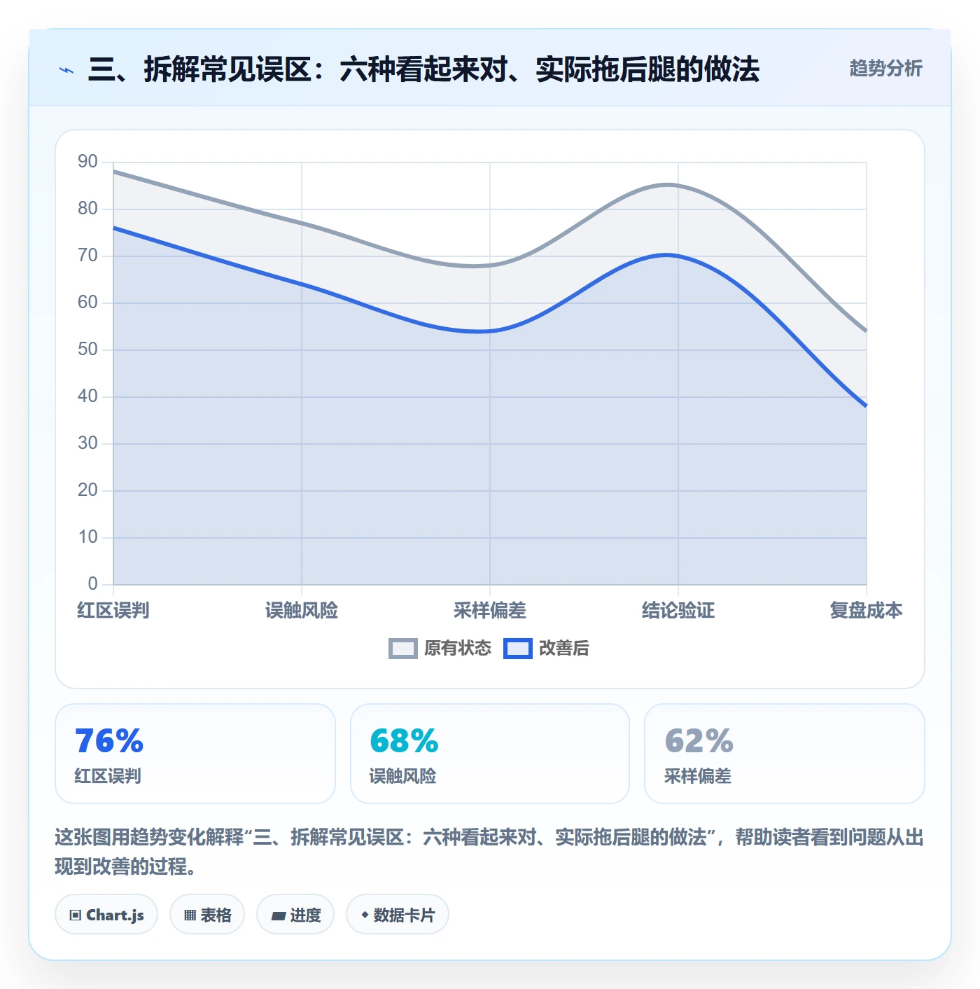The width and height of the screenshot is (980, 989).
Task: Select the 进度 tag
Action: click(x=295, y=914)
